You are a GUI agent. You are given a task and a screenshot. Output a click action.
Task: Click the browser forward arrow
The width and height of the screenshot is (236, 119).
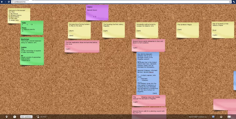5,2
